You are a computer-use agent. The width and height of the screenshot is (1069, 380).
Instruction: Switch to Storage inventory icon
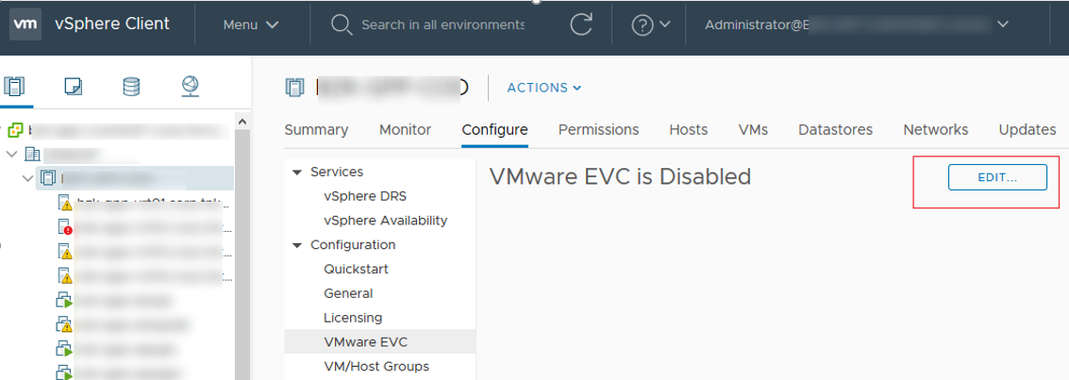[131, 87]
